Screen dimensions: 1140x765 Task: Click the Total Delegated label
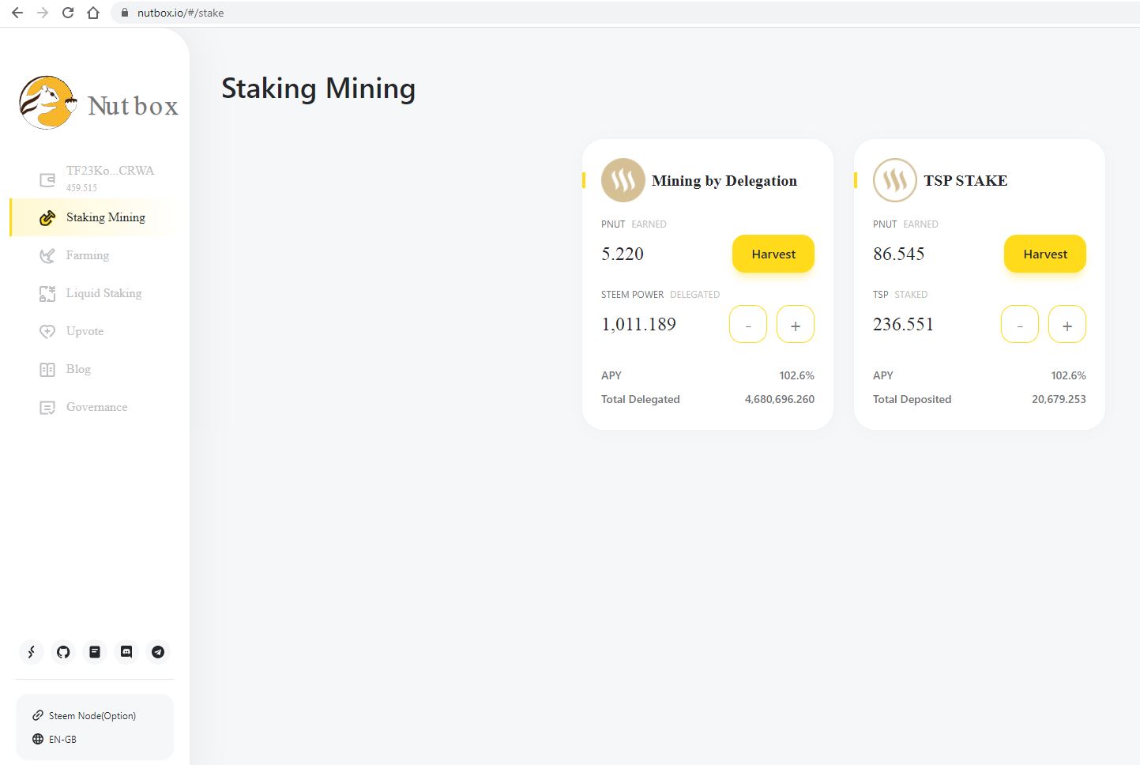[641, 399]
